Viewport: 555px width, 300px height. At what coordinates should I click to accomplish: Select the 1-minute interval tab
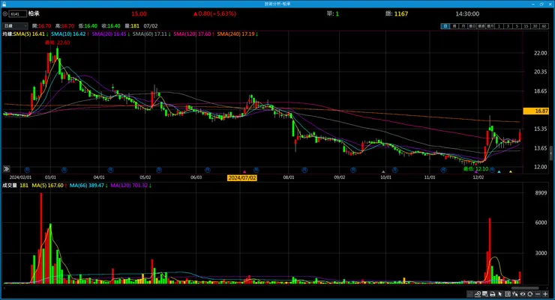pyautogui.click(x=499, y=26)
